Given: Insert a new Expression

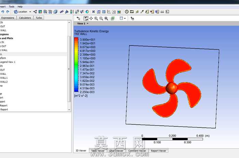Looking at the screenshot, I should pos(99,12).
